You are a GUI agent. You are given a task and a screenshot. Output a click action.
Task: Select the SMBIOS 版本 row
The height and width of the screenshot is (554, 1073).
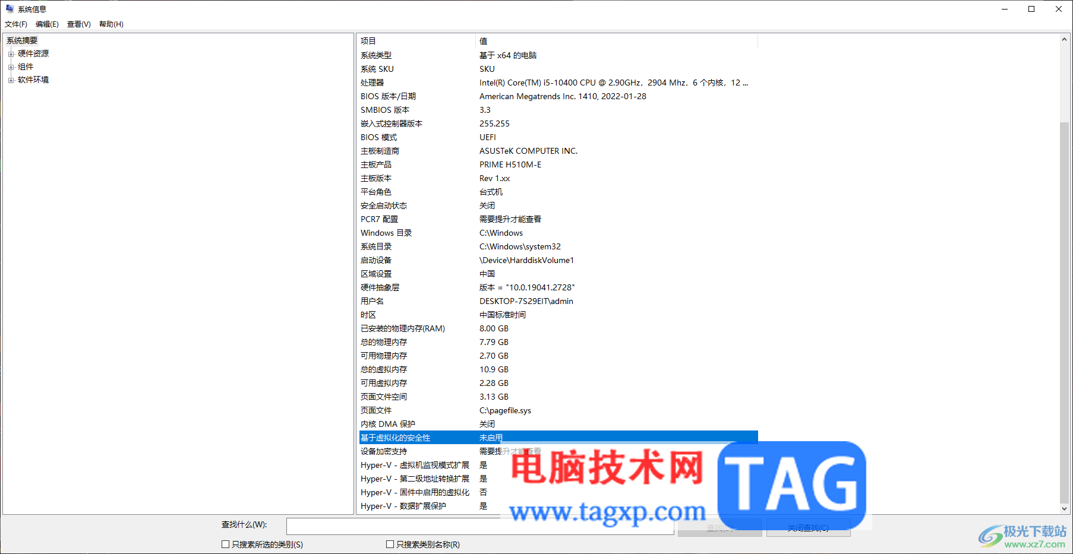[558, 110]
